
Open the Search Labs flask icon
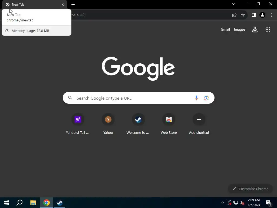coord(255,30)
